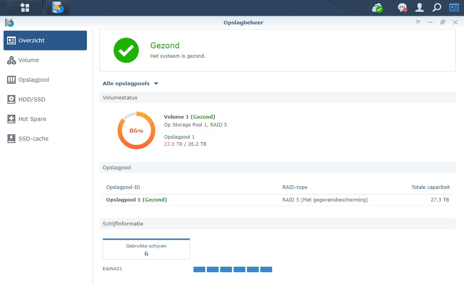Click the Volume 1 (Gezond) heading
464x284 pixels.
coord(190,117)
